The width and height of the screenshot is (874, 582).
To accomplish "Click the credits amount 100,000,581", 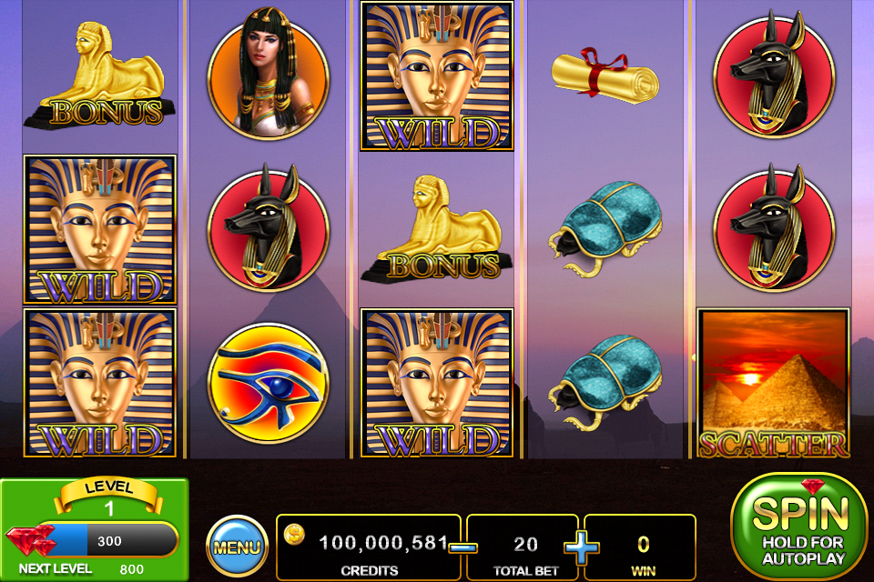I will pyautogui.click(x=383, y=543).
